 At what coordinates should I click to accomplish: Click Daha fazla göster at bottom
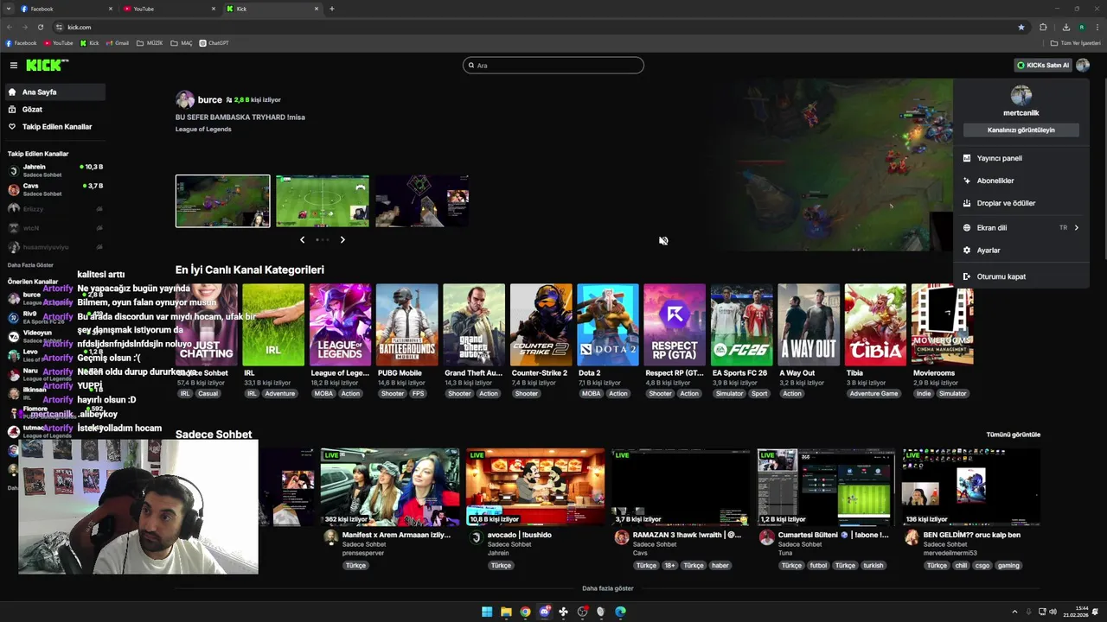[608, 588]
